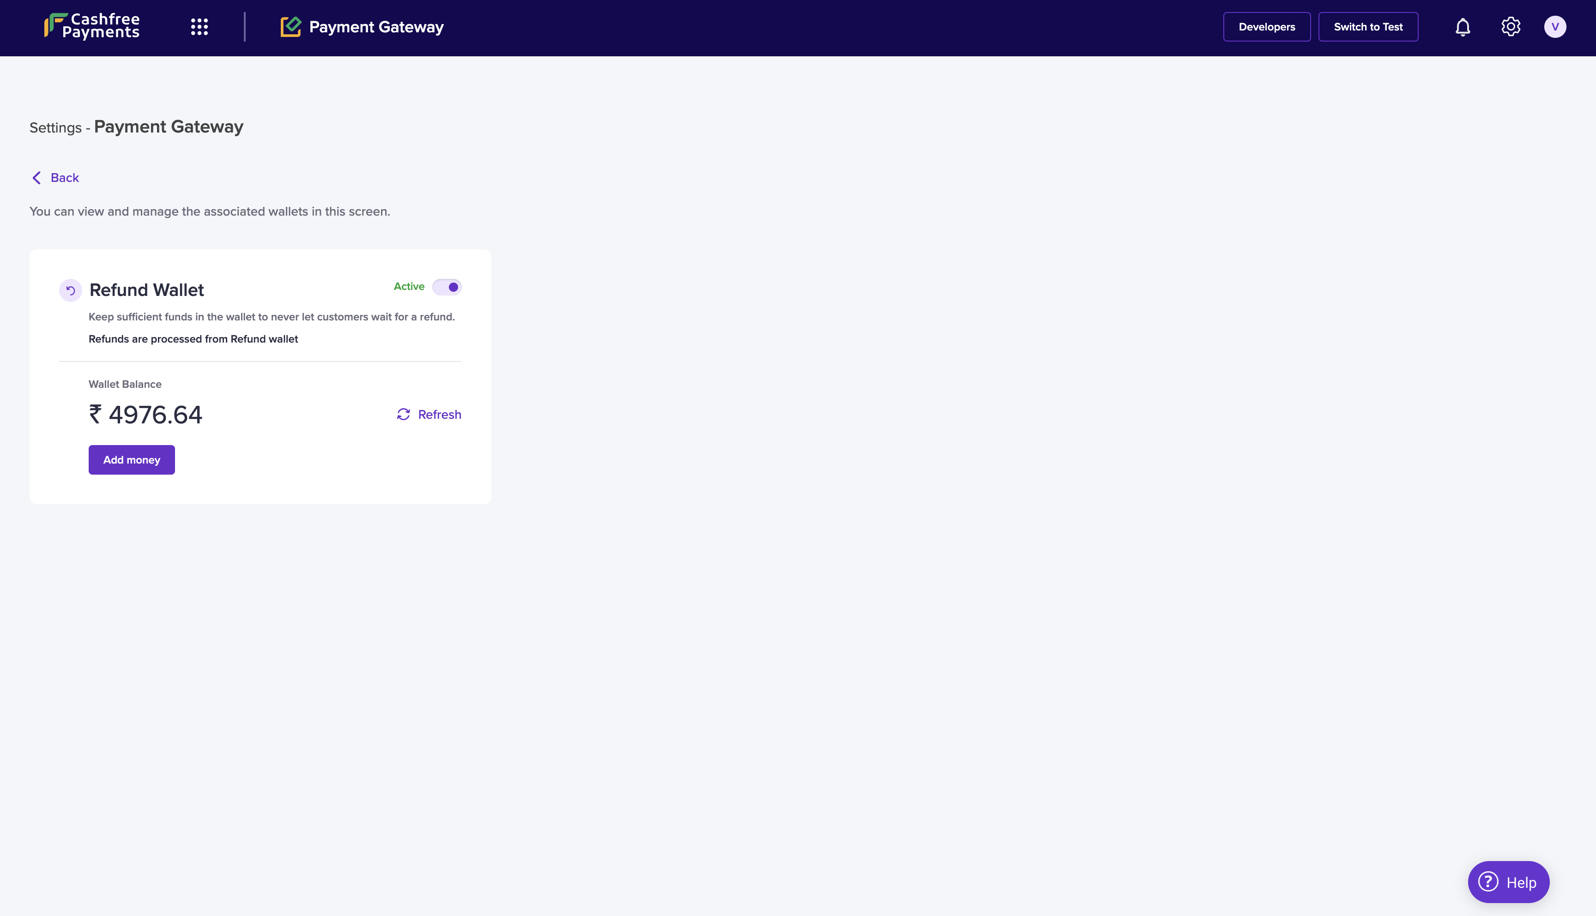This screenshot has width=1596, height=916.
Task: Click the wallet balance amount 4976.64
Action: (x=155, y=415)
